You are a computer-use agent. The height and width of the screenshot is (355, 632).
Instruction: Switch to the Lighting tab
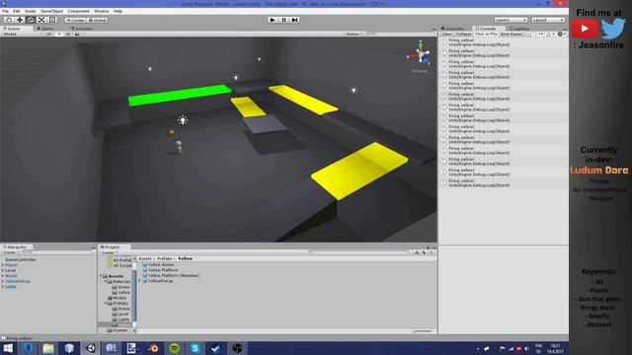tap(519, 29)
